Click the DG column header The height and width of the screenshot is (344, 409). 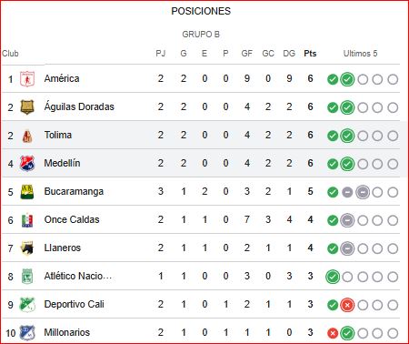[x=289, y=54]
